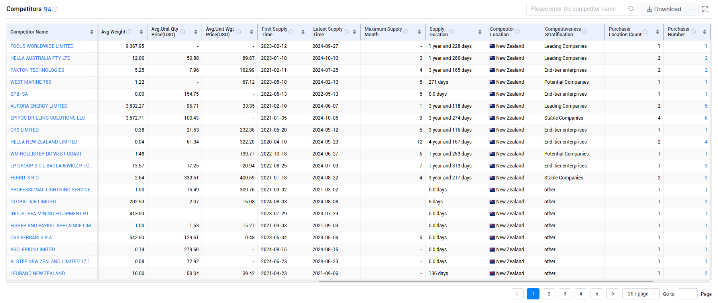This screenshot has width=718, height=303.
Task: Click purchaser number 4 for HELLA NEW ZEALAND row
Action: click(x=706, y=142)
